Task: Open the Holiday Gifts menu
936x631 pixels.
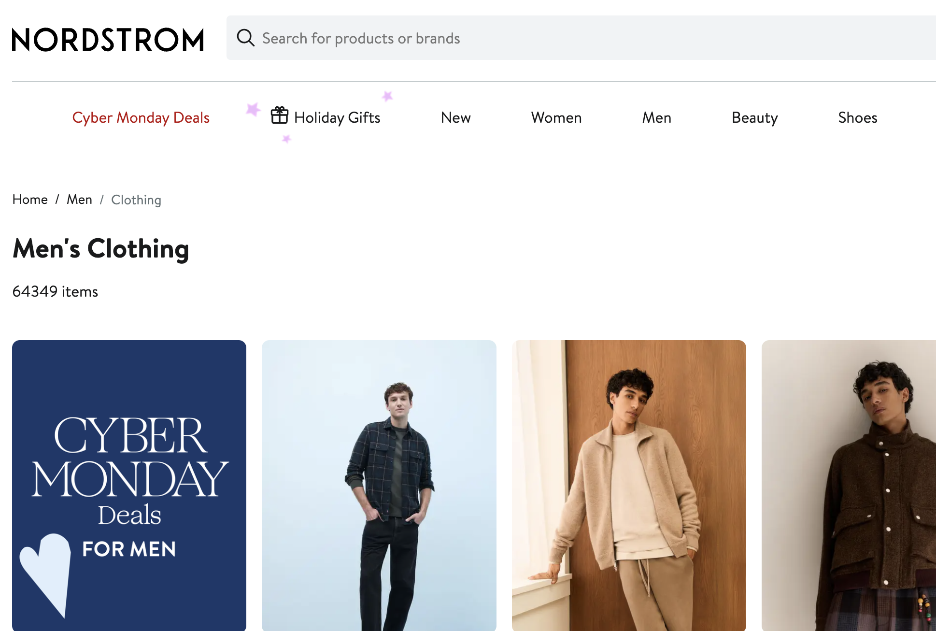Action: click(x=337, y=117)
